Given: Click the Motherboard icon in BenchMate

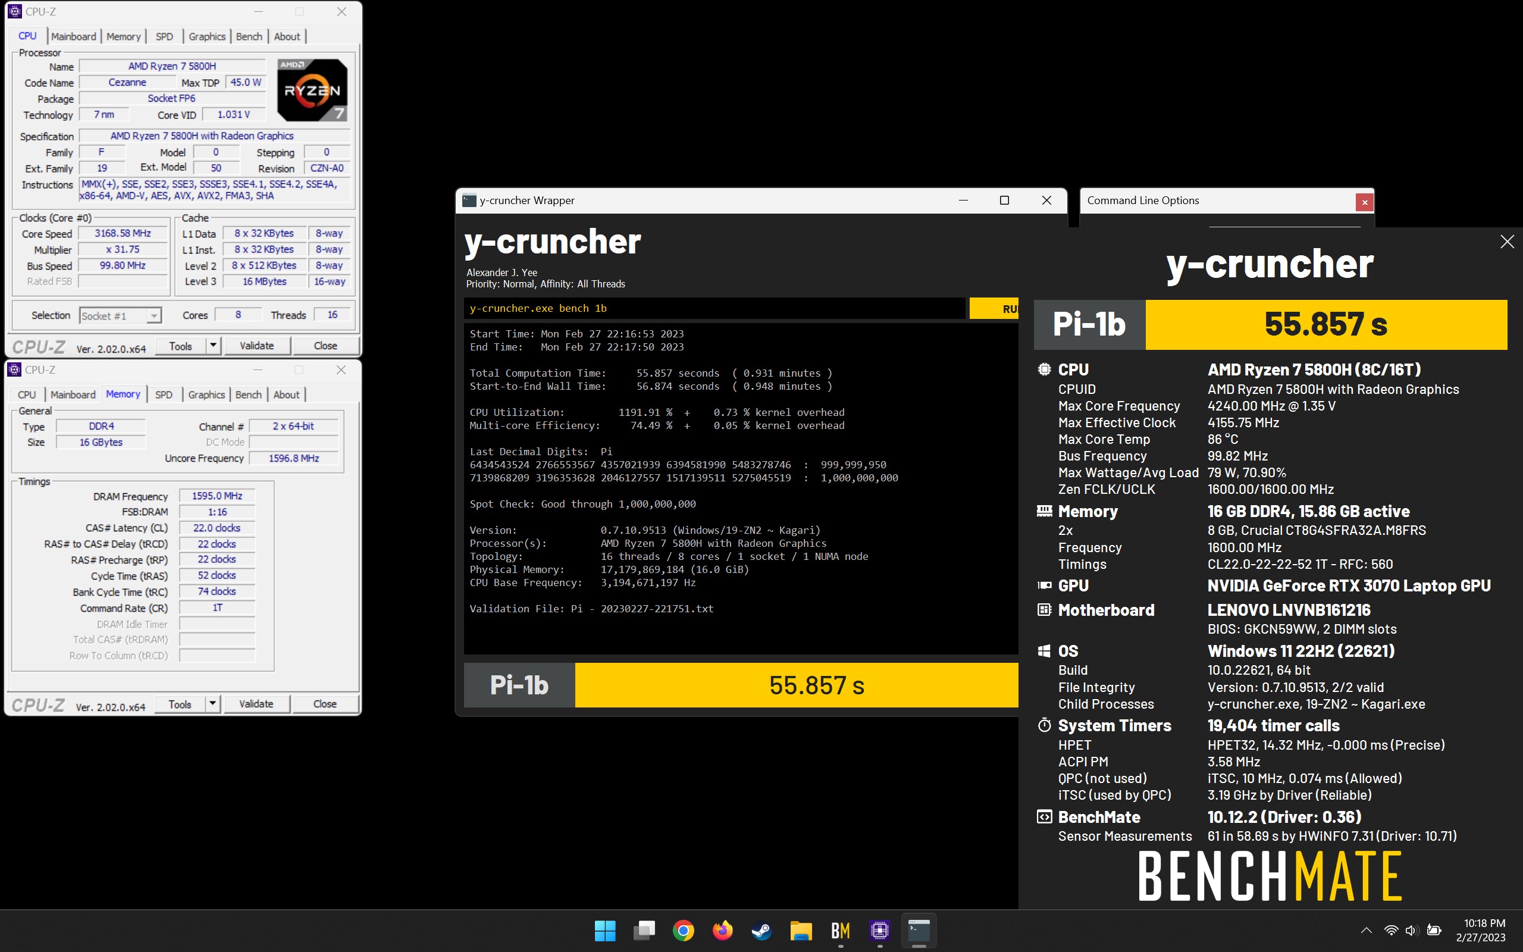Looking at the screenshot, I should click(1044, 609).
